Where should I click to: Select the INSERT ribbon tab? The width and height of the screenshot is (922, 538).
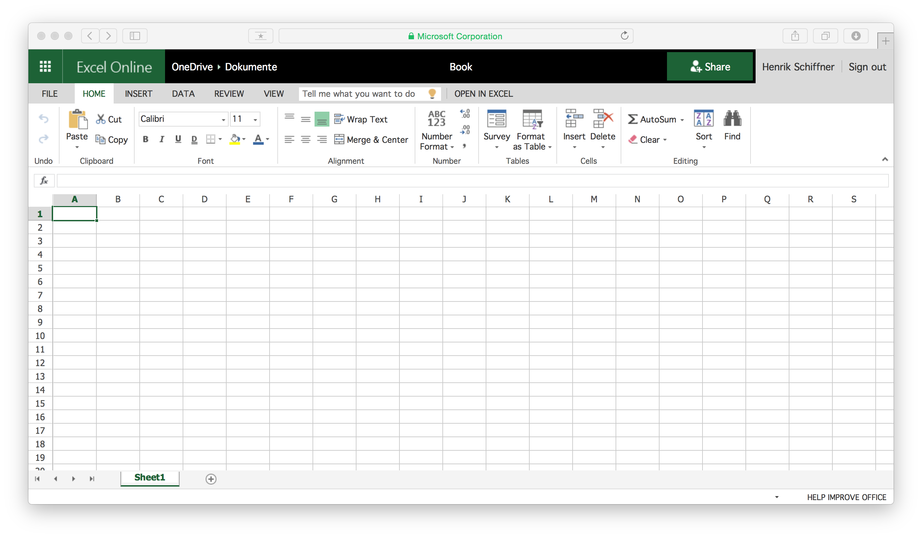pyautogui.click(x=138, y=93)
